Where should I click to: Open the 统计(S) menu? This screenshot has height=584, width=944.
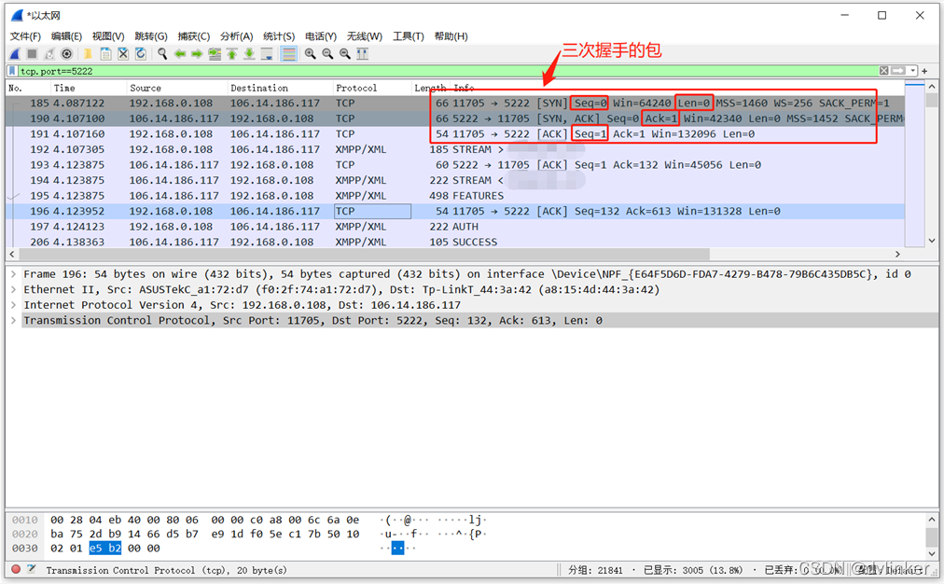coord(279,36)
